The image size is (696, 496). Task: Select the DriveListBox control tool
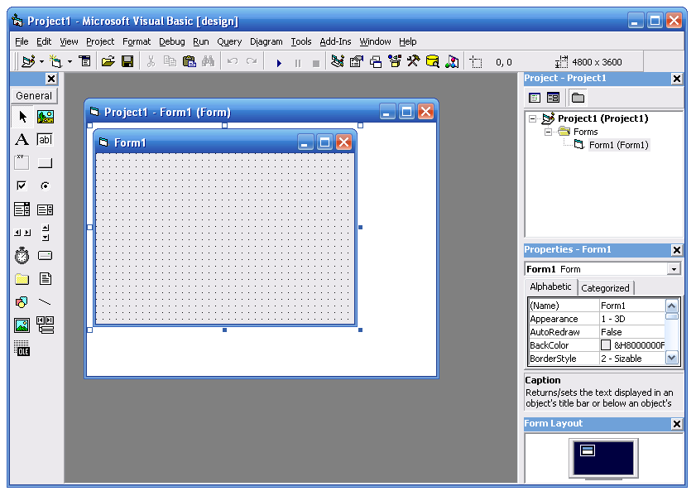(x=46, y=256)
